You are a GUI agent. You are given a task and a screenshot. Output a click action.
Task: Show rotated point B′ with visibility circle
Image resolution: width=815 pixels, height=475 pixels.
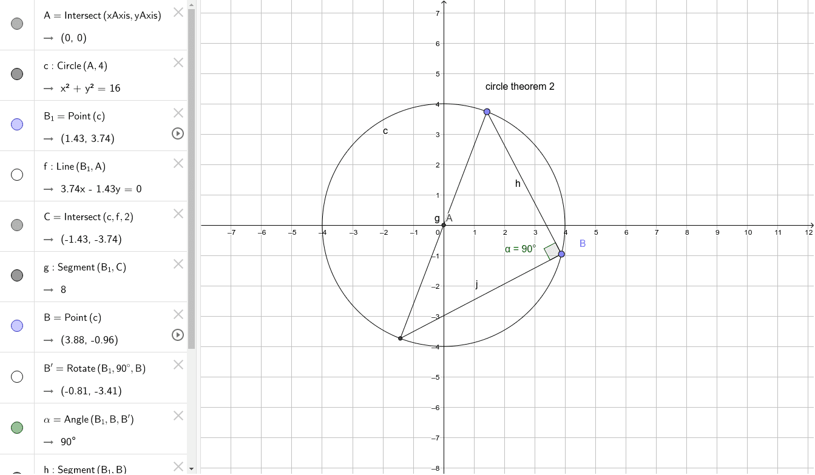point(17,377)
